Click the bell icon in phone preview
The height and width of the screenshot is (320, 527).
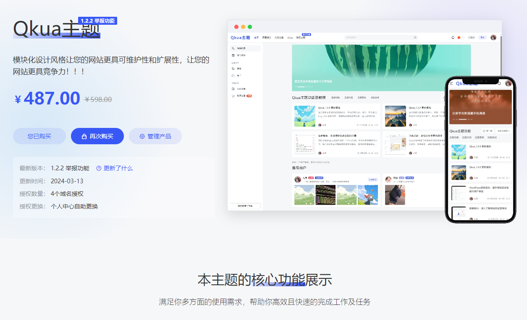499,83
